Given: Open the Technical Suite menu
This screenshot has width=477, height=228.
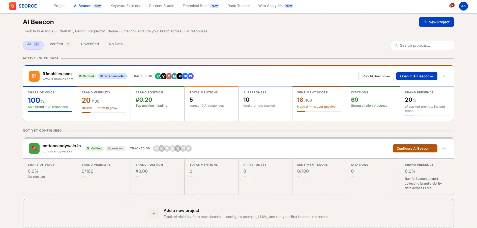Looking at the screenshot, I should pyautogui.click(x=201, y=6).
